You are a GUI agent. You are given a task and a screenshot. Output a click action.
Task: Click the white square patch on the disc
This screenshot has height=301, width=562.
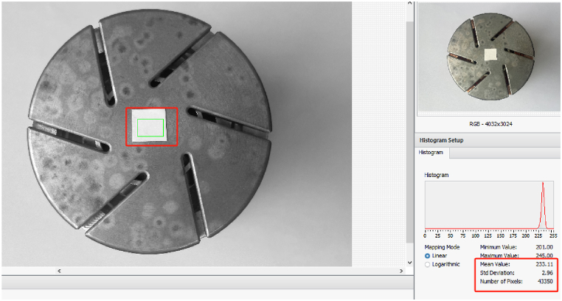[x=149, y=125]
